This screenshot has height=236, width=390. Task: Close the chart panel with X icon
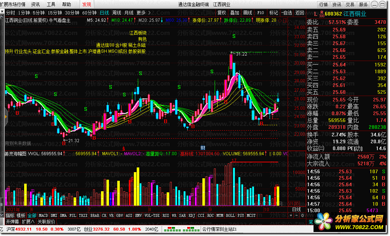click(x=2, y=12)
